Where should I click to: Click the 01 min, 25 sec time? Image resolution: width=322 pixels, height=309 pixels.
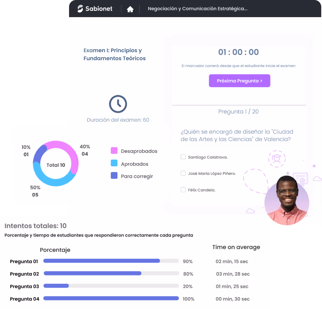coord(232,287)
